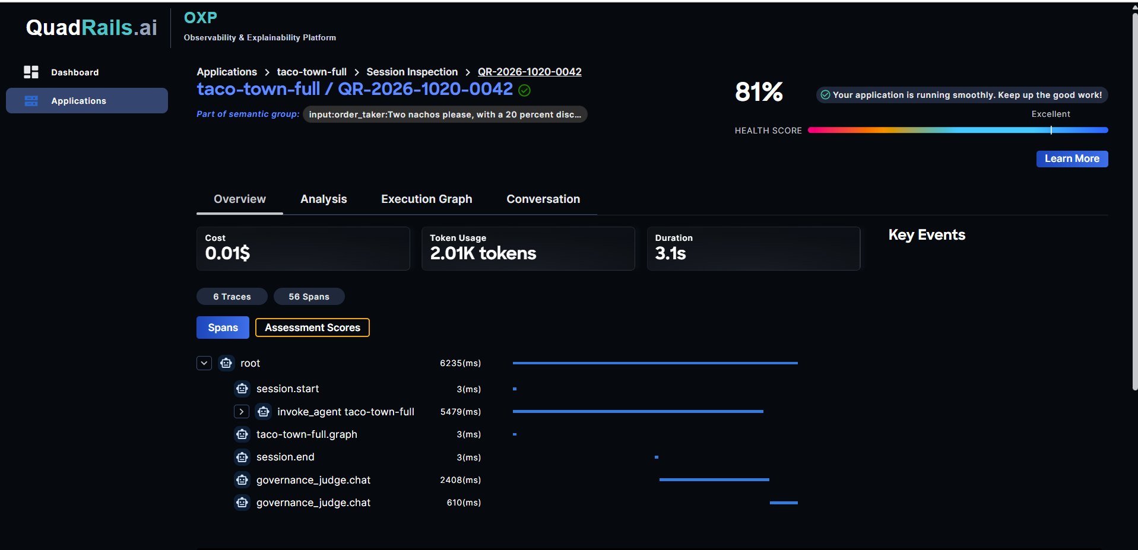Click the green verified checkmark beside session title
Image resolution: width=1138 pixels, height=550 pixels.
tap(524, 90)
